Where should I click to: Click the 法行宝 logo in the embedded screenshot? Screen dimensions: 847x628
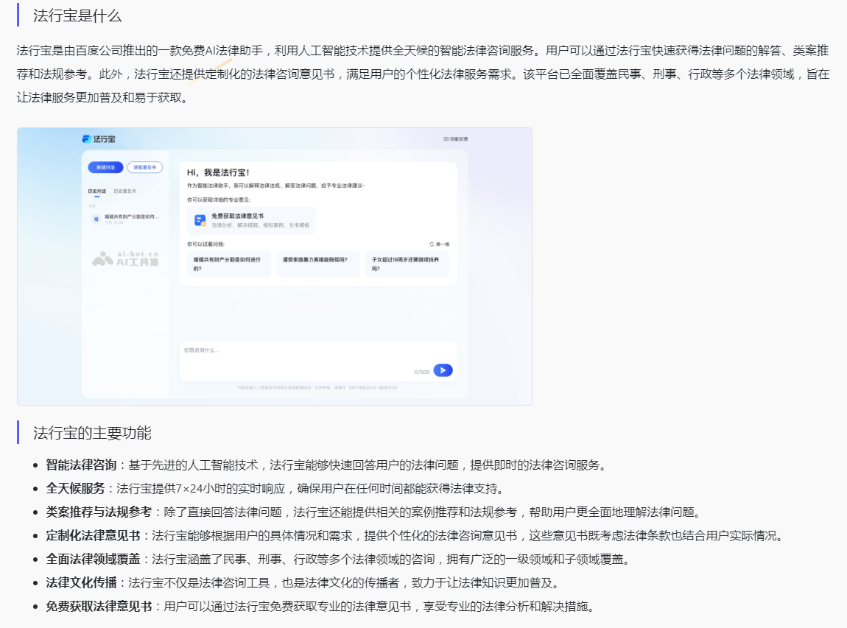point(99,138)
